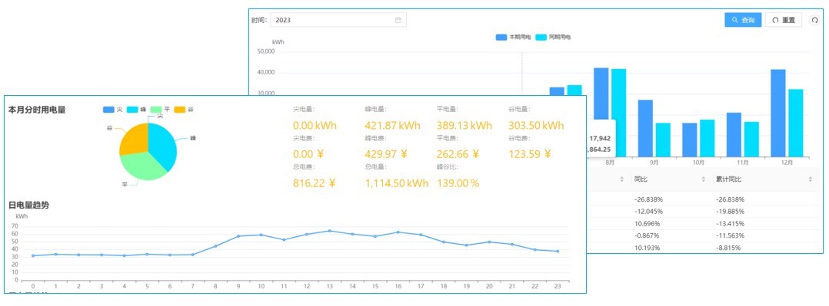The height and width of the screenshot is (306, 829).
Task: Click the daily trend data point at hour 13
Action: 329,231
